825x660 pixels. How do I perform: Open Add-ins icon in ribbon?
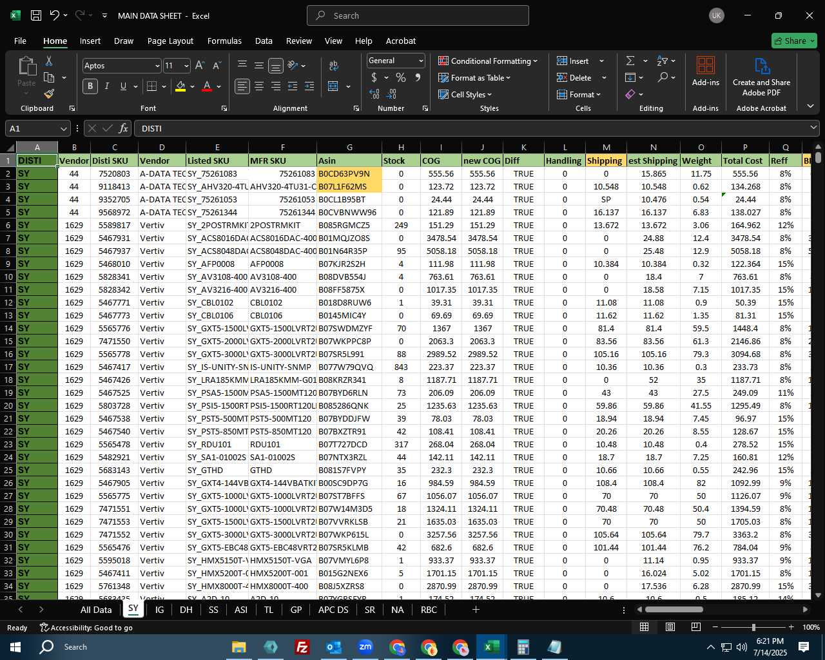(x=706, y=71)
